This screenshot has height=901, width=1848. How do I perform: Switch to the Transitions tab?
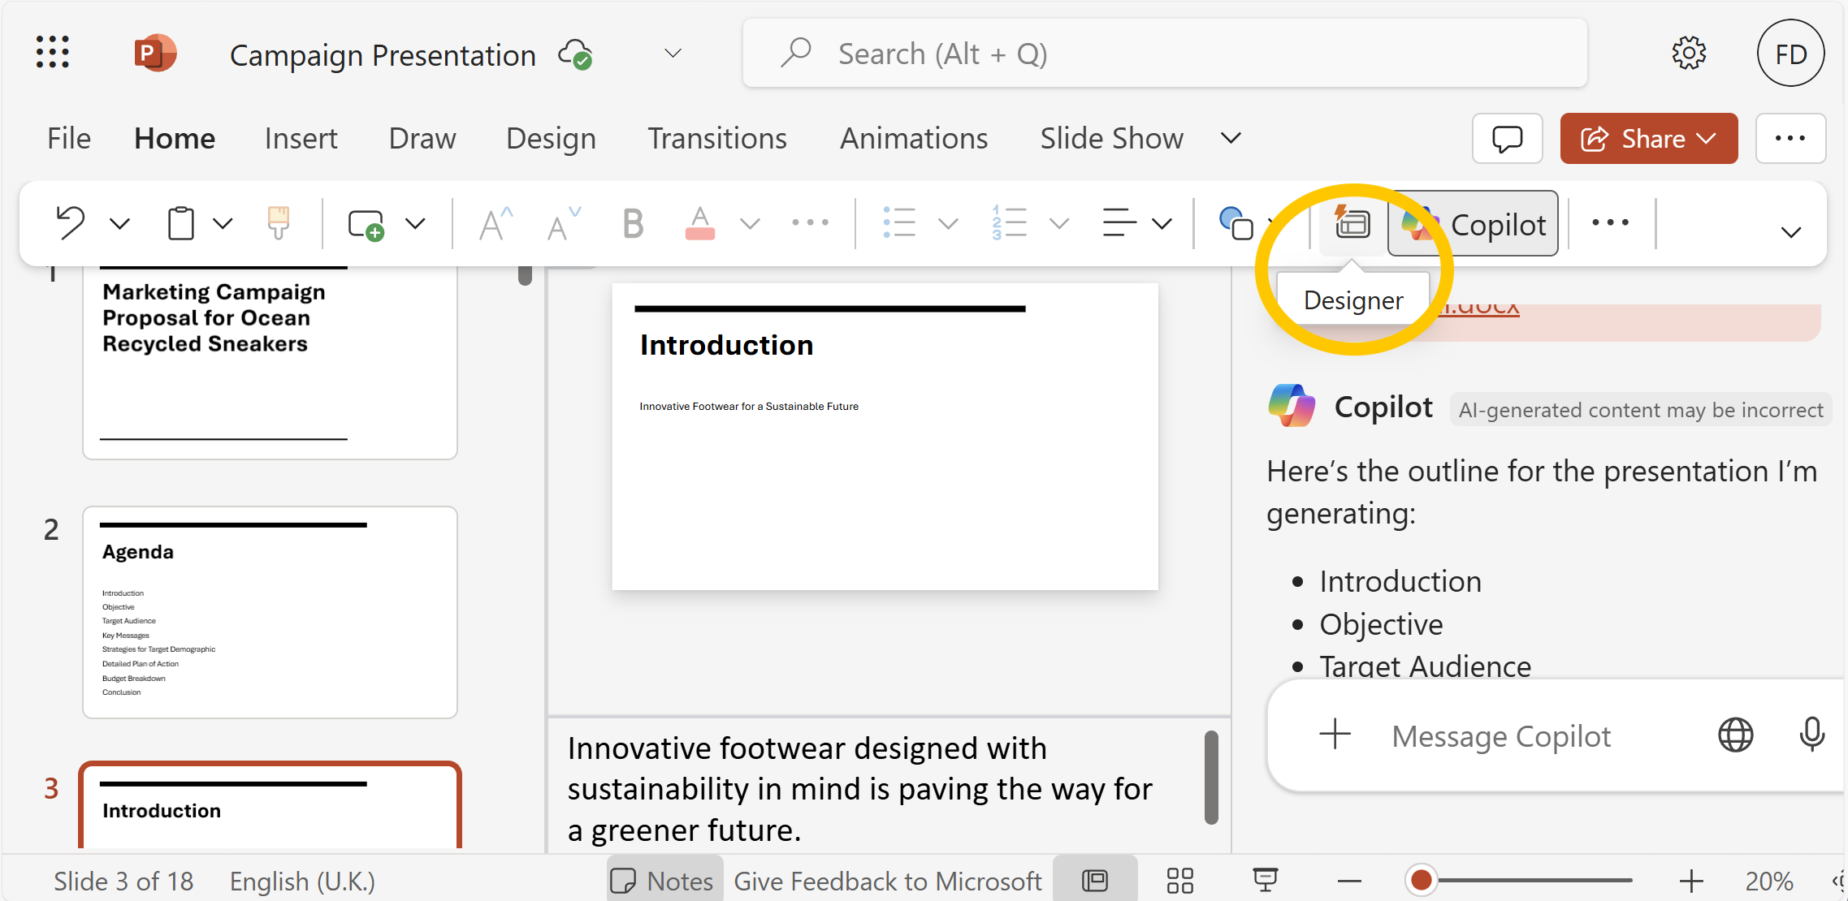717,139
